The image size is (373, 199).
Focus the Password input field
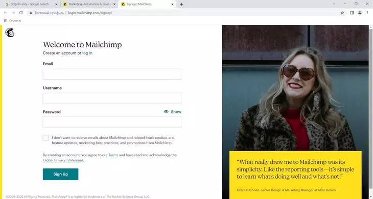pyautogui.click(x=112, y=122)
